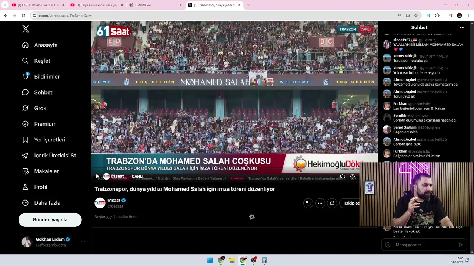Open since1967 user avatar in chat
Image resolution: width=474 pixels, height=266 pixels.
coord(387,44)
